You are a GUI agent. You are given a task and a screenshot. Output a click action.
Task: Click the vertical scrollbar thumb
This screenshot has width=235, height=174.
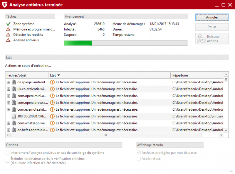coord(226,79)
